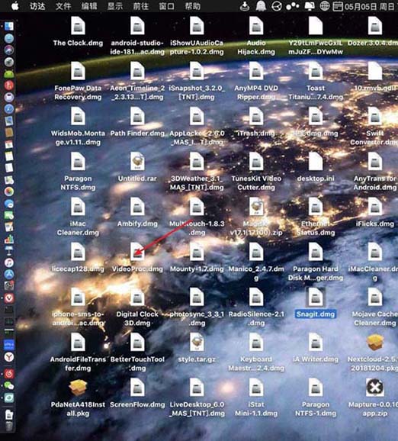This screenshot has width=398, height=441.
Task: Select Audio Hijack.dmg file icon
Action: tap(256, 25)
